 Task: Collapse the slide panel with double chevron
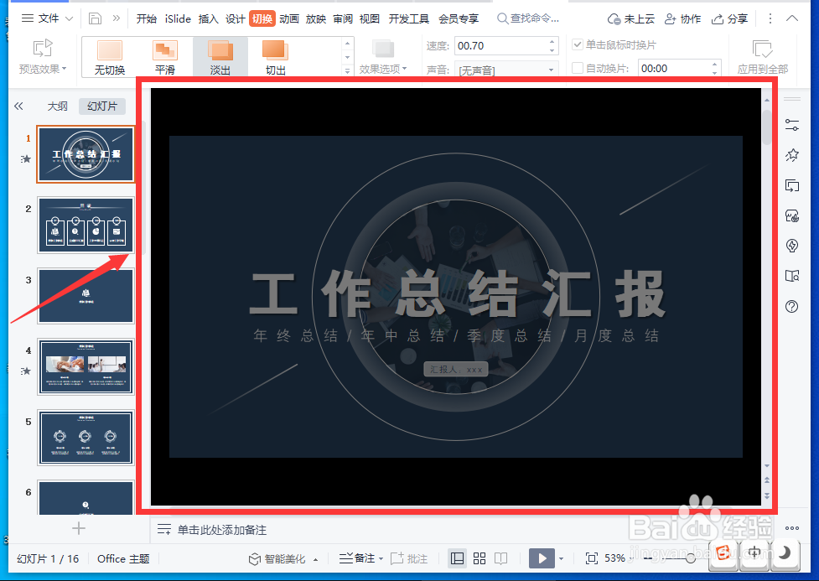(18, 106)
